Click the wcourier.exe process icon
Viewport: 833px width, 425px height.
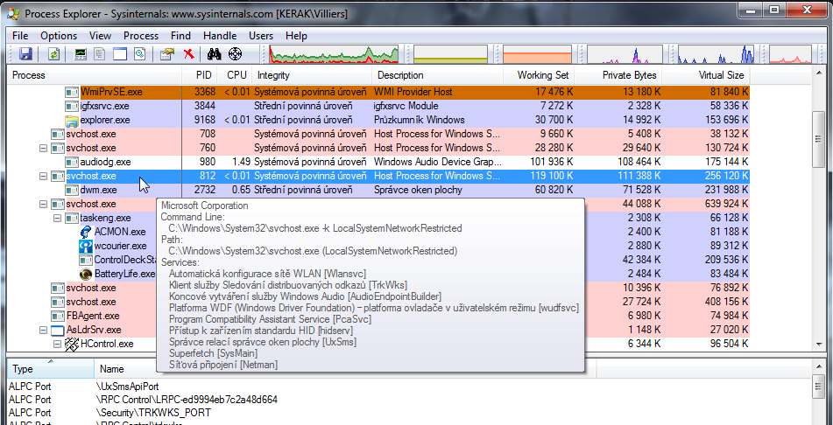tap(86, 247)
